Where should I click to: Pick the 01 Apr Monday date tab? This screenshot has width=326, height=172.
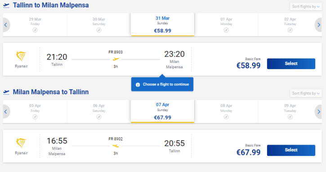pyautogui.click(x=226, y=25)
